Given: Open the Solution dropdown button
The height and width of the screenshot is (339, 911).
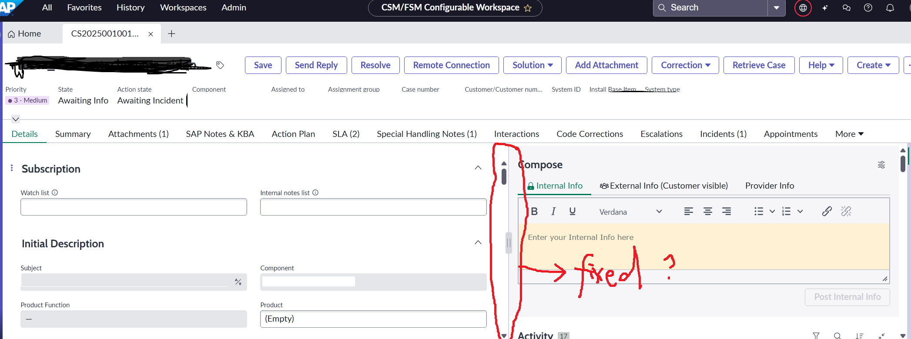Looking at the screenshot, I should tap(533, 65).
